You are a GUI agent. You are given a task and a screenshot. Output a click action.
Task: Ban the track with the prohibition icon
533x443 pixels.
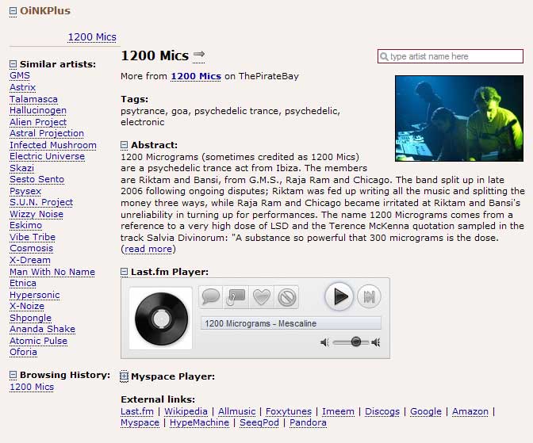[286, 297]
